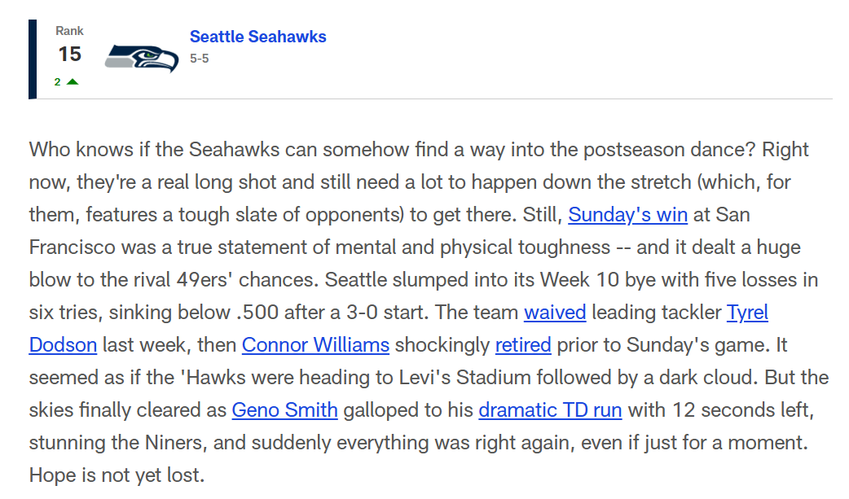Click the "Rank" label above the number
This screenshot has width=849, height=499.
[69, 31]
